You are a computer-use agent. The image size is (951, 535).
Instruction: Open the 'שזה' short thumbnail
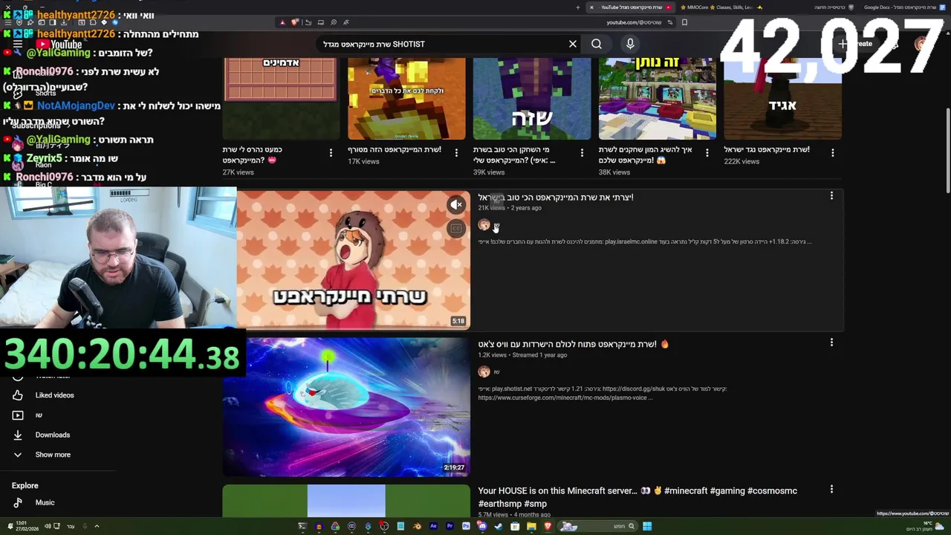click(532, 98)
